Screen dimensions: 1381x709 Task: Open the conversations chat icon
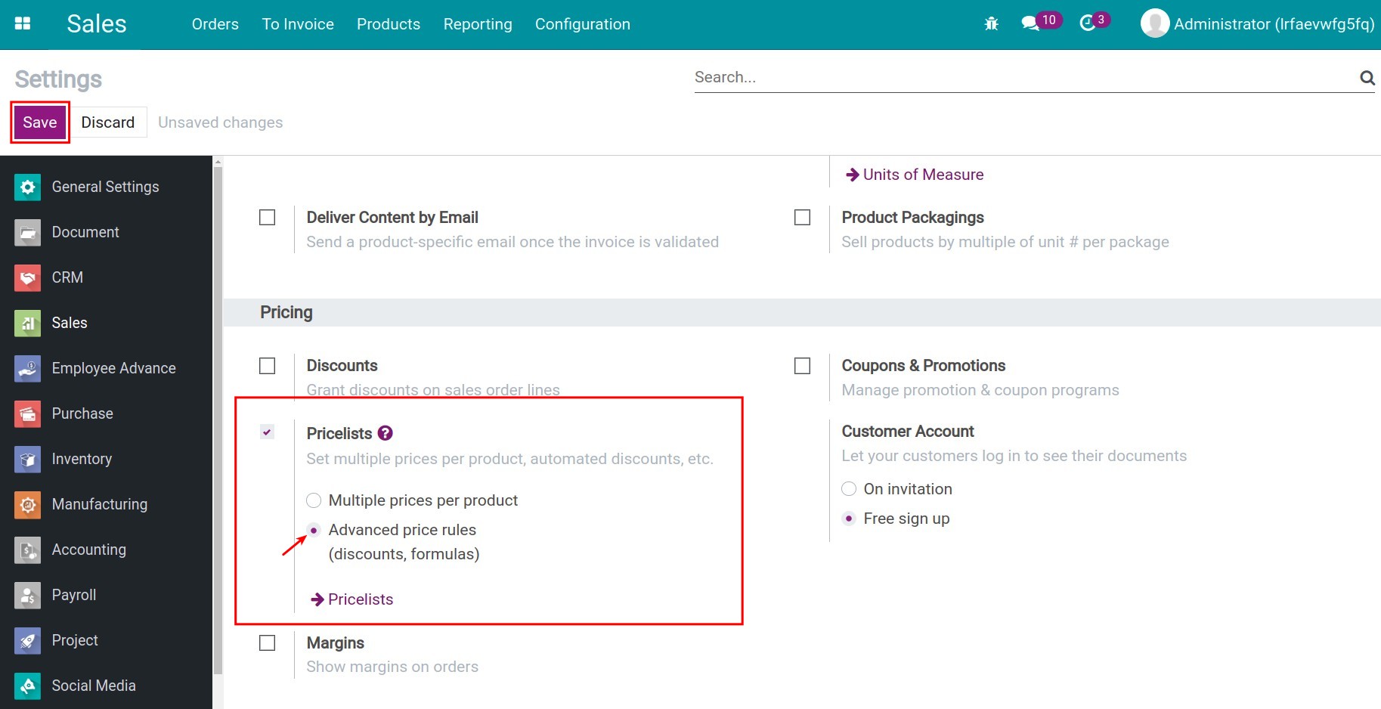(x=1030, y=23)
